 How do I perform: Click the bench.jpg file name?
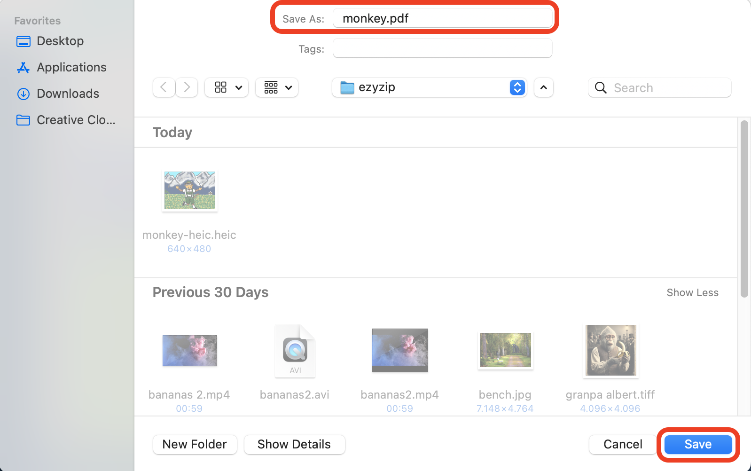505,395
